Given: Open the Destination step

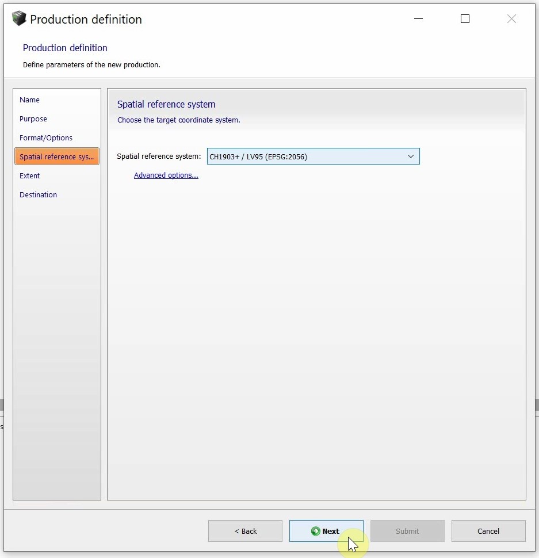Looking at the screenshot, I should 39,195.
